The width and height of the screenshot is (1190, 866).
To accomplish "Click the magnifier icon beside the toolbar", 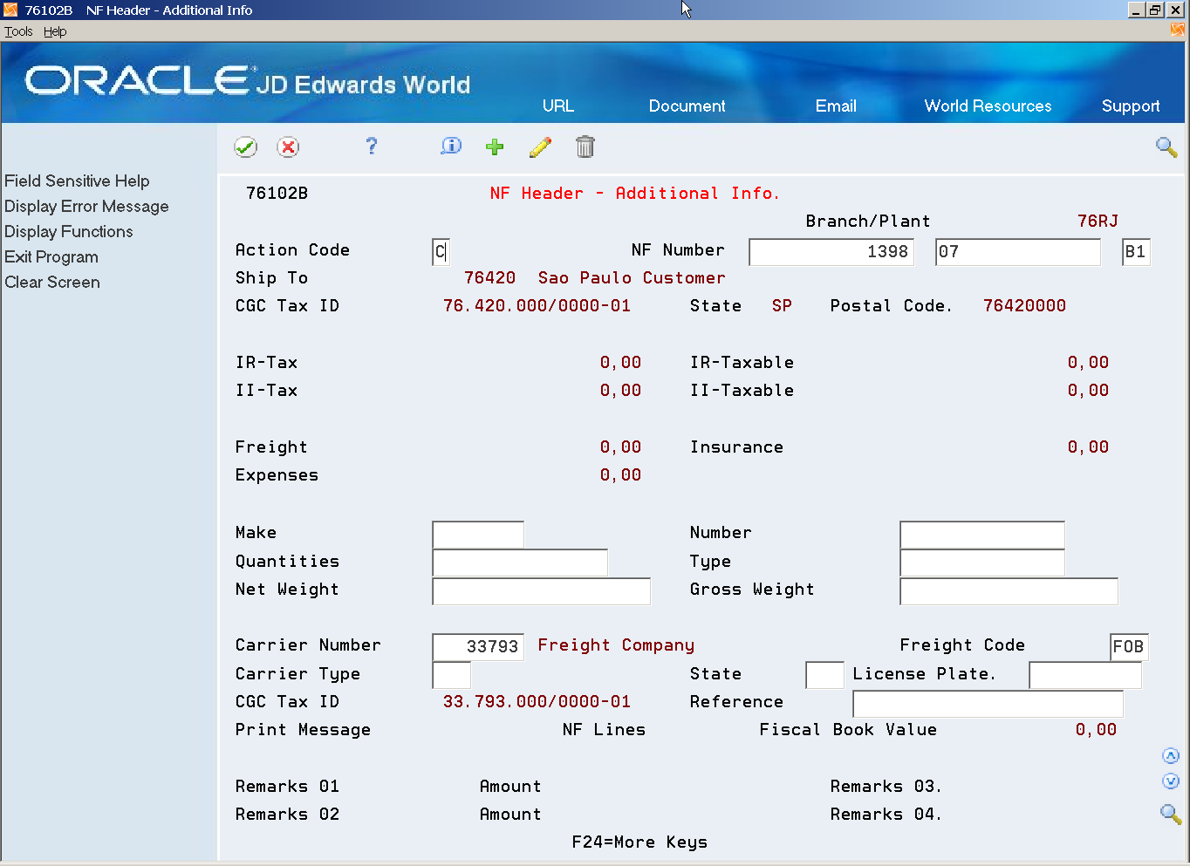I will (1166, 147).
